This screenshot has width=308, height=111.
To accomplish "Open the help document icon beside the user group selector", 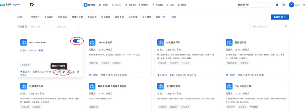I will tap(277, 5).
